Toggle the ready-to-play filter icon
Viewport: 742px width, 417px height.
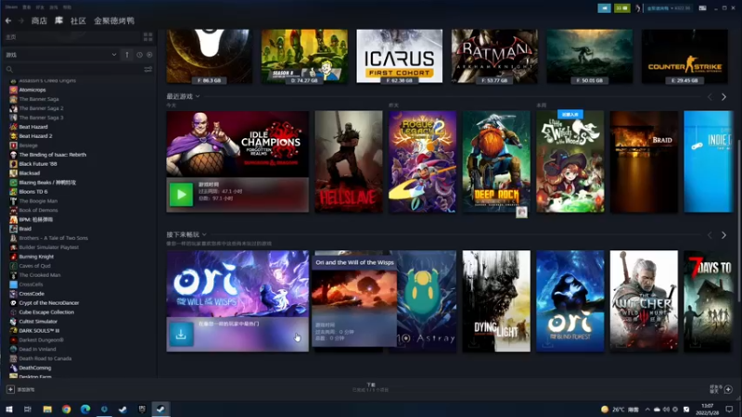point(149,55)
